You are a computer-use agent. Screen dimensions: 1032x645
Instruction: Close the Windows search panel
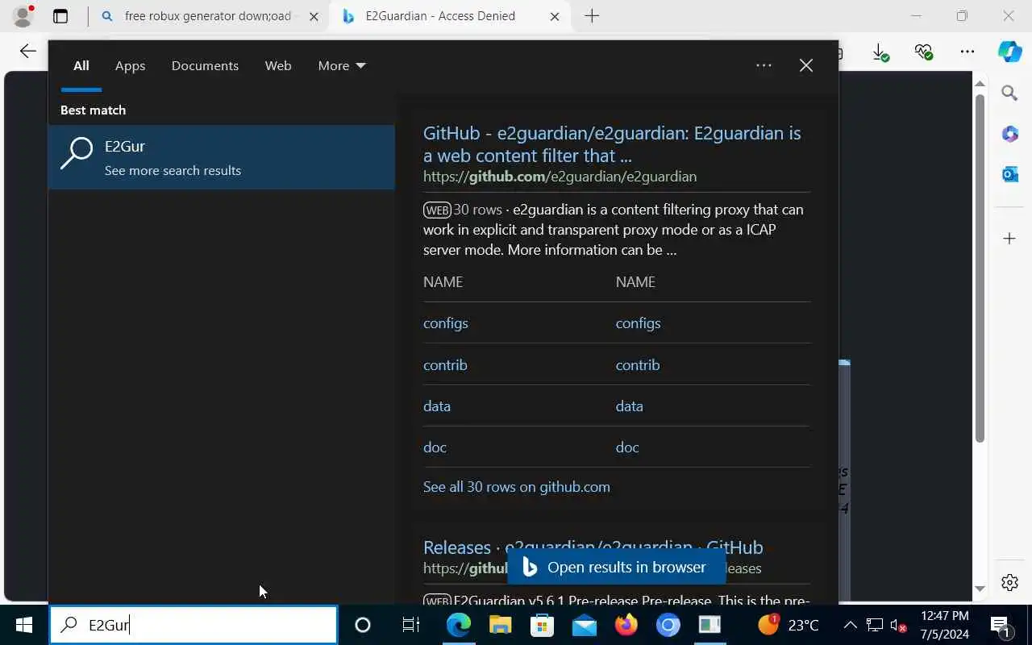click(x=806, y=65)
